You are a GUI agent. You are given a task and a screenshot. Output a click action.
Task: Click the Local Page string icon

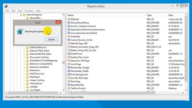pyautogui.click(x=69, y=64)
